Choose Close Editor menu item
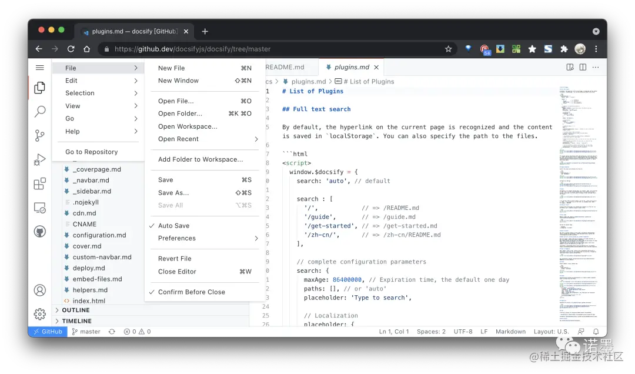 (205, 272)
